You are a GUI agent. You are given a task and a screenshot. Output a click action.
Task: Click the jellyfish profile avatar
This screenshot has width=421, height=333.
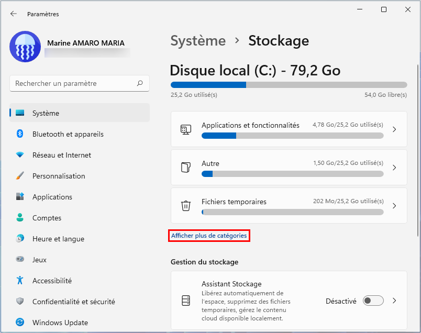(x=25, y=47)
